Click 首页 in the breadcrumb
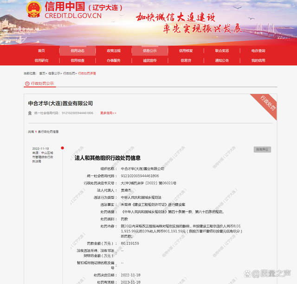This screenshot has height=284, width=297. [x=42, y=73]
